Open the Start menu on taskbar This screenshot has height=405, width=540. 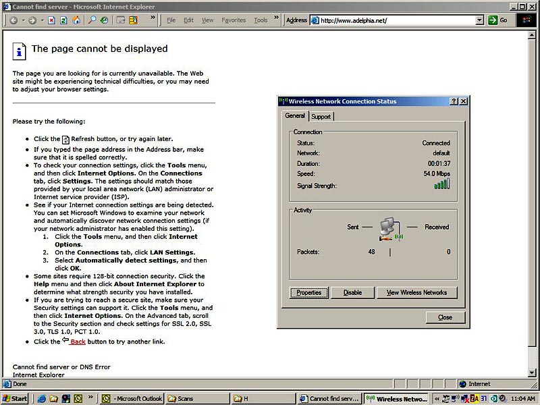pos(16,398)
